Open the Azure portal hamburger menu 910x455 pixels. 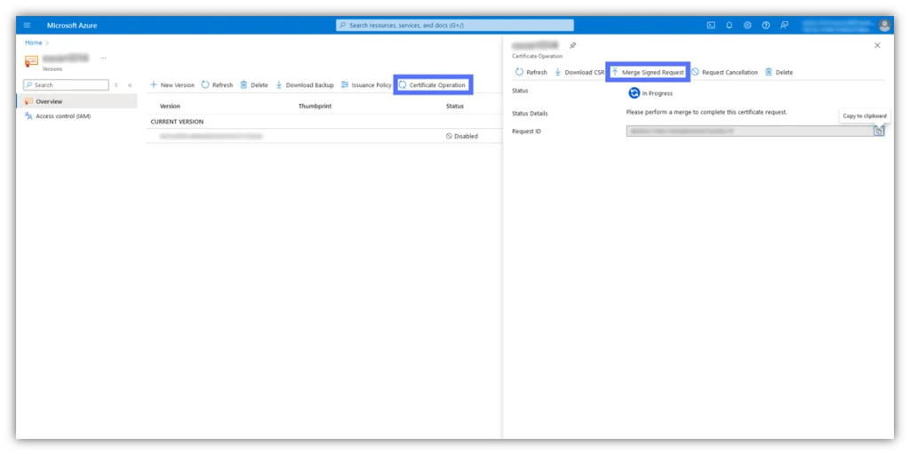coord(27,25)
